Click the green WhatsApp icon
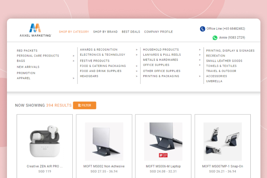This screenshot has width=267, height=178. (x=215, y=38)
